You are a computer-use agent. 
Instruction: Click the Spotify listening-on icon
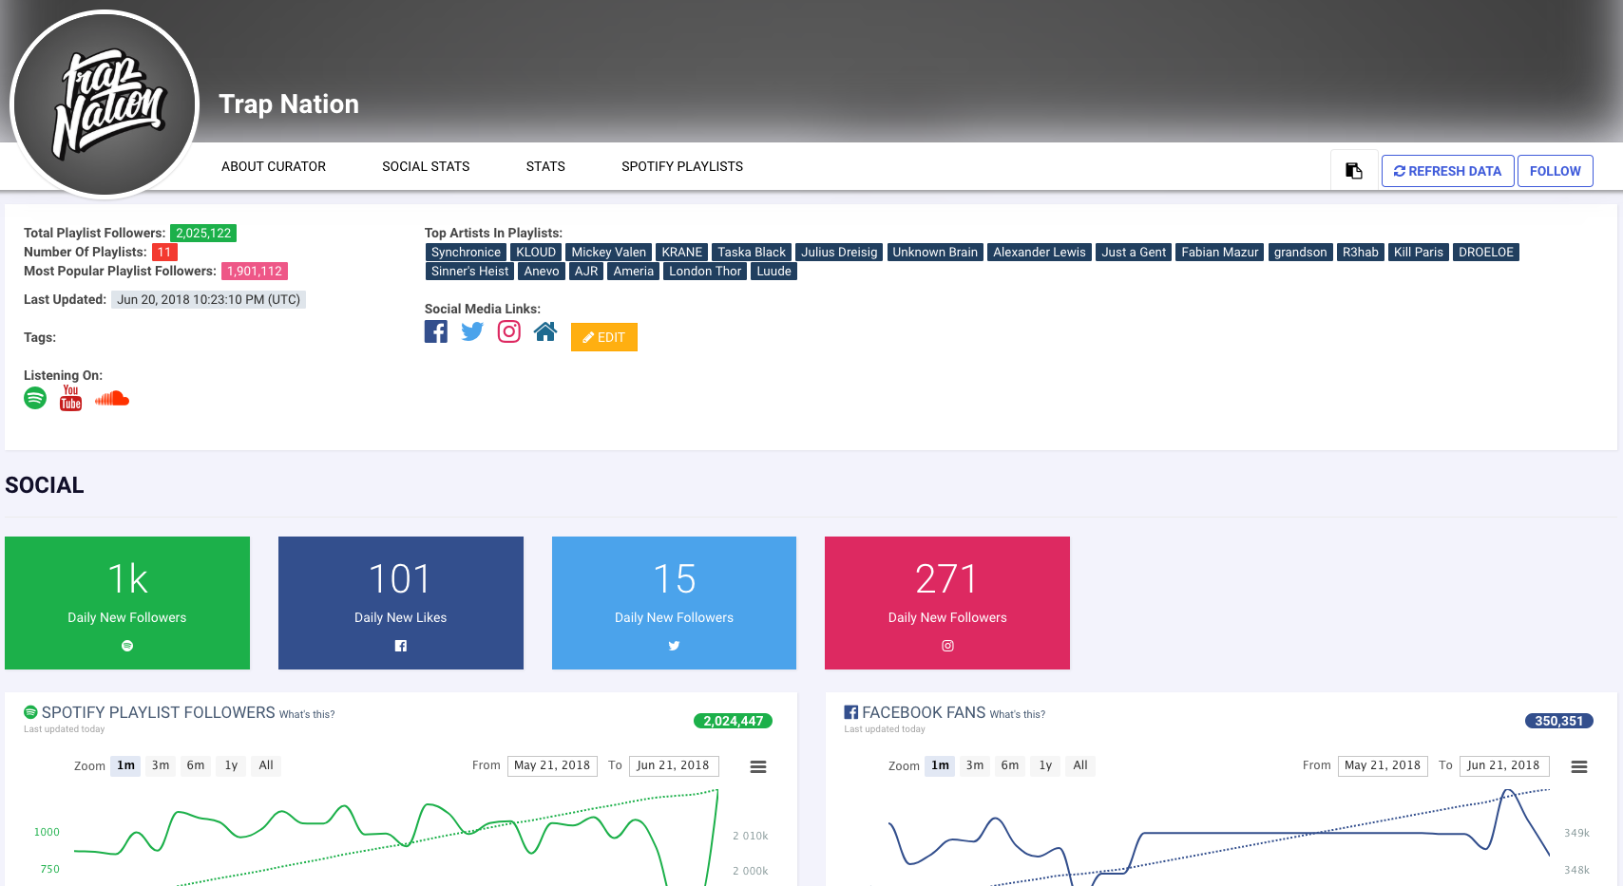click(x=35, y=398)
